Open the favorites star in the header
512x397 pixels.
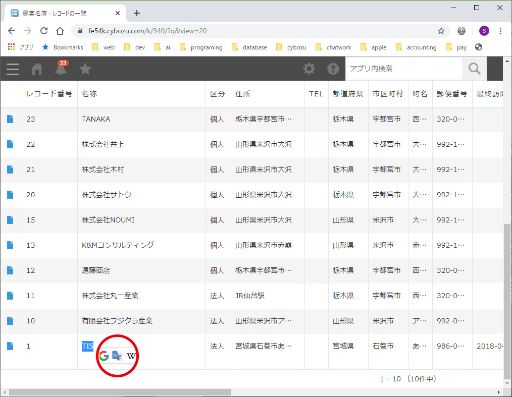pyautogui.click(x=85, y=69)
